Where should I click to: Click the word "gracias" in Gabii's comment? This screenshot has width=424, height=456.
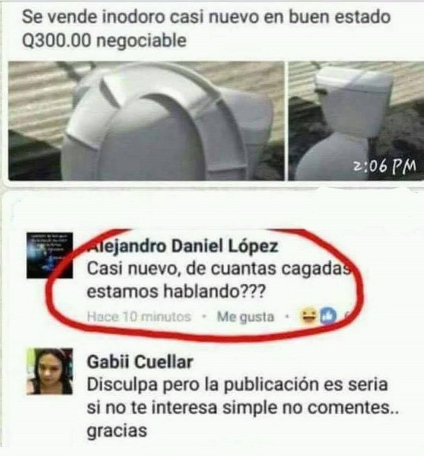(x=117, y=431)
